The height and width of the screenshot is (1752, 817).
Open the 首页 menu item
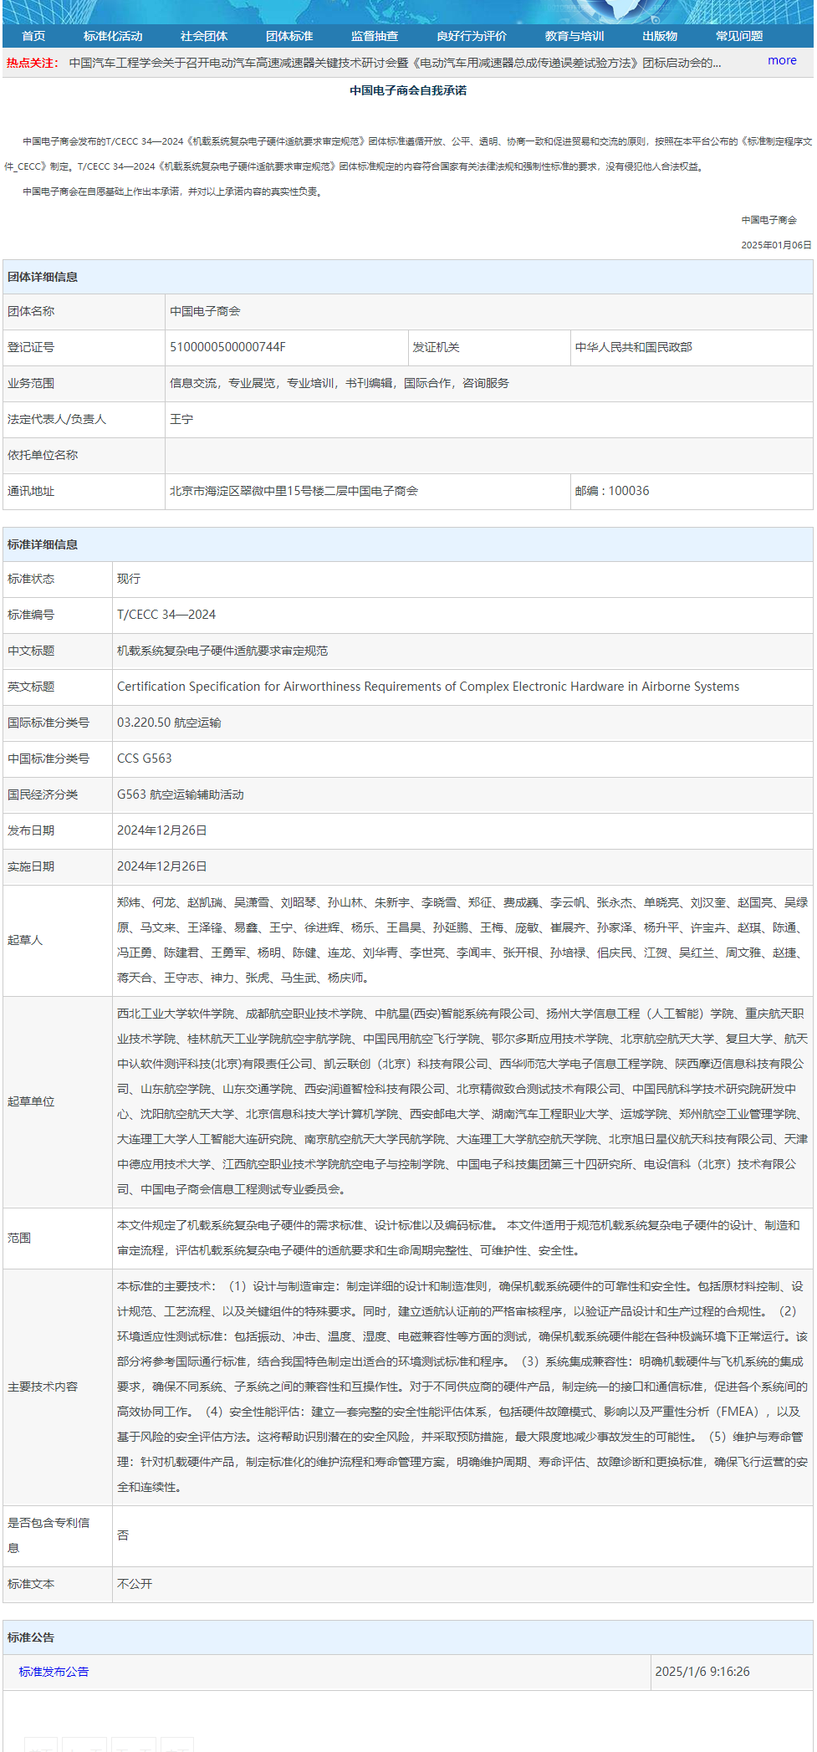[x=33, y=36]
